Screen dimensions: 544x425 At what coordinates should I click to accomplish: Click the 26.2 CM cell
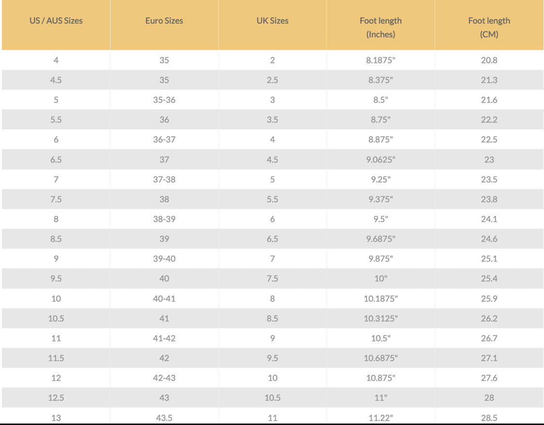489,319
